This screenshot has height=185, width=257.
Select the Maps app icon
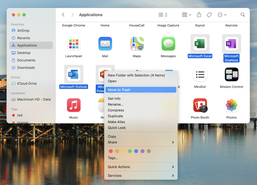click(x=137, y=44)
